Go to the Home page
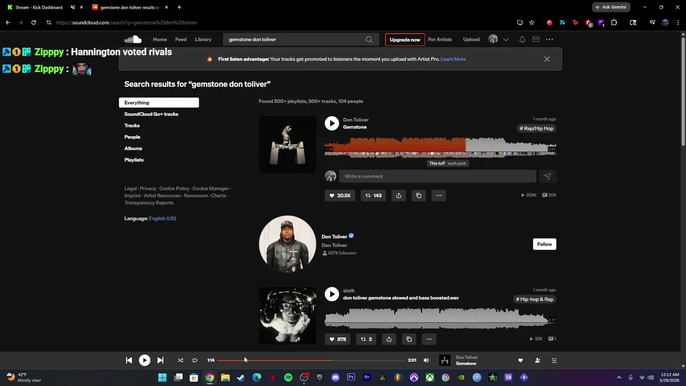 click(160, 39)
